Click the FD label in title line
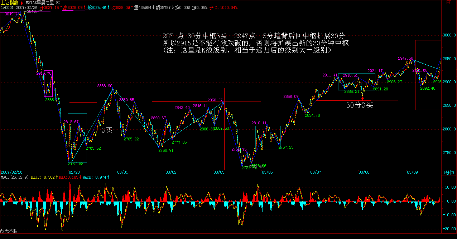This screenshot has width=457, height=239. 58,3
